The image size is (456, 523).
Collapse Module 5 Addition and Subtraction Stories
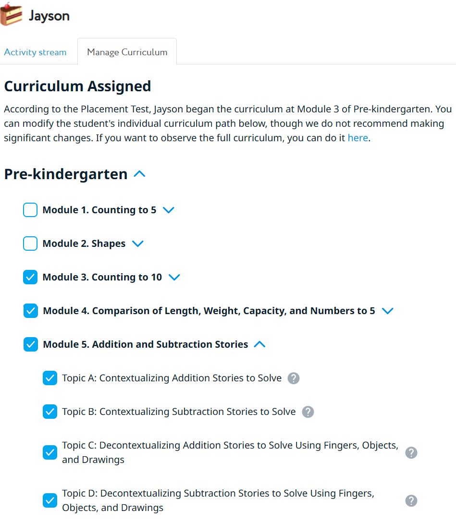point(259,344)
